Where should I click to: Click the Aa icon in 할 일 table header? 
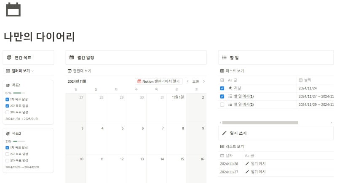point(230,80)
